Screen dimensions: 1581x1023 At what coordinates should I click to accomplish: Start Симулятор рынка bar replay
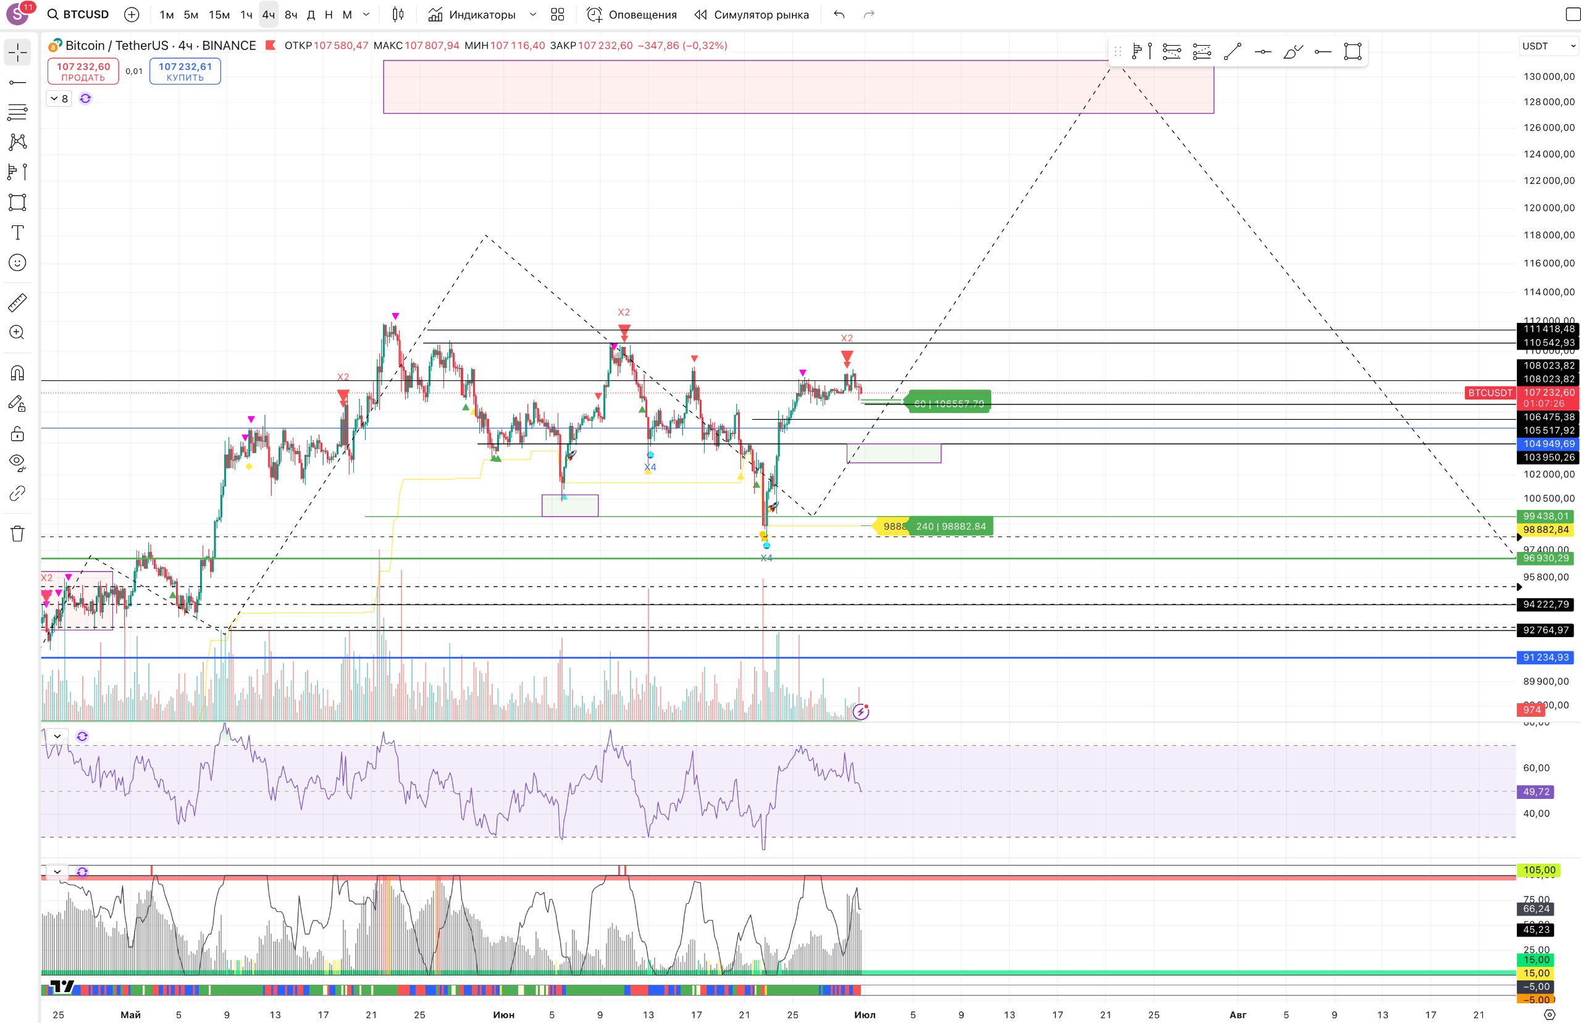752,14
